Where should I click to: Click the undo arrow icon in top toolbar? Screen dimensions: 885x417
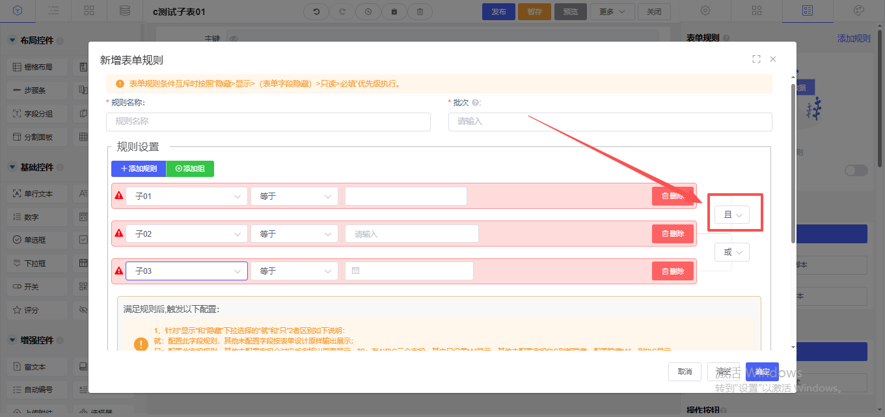point(317,12)
